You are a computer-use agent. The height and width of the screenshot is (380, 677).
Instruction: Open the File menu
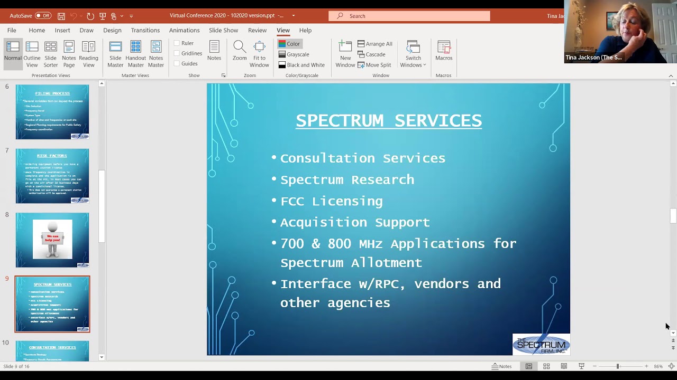[12, 30]
